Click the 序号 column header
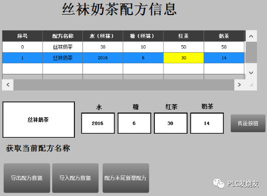The width and height of the screenshot is (267, 196). [22, 36]
